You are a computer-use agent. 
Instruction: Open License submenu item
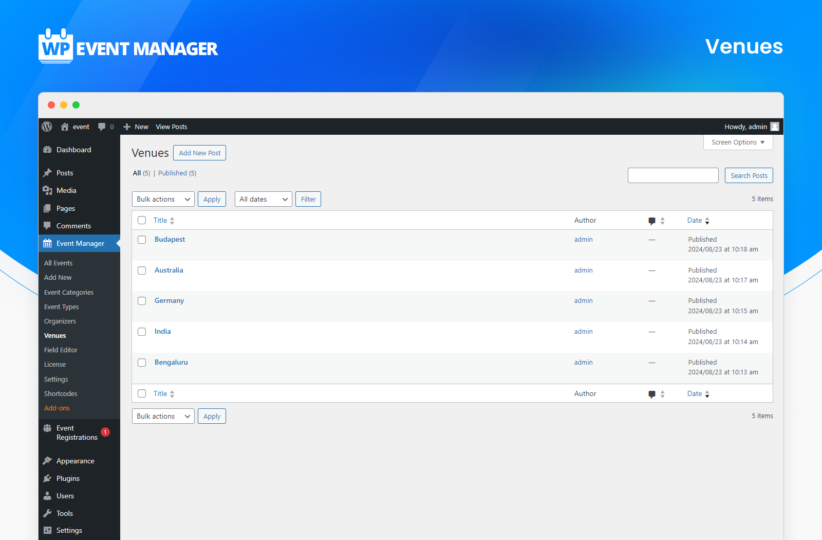tap(55, 364)
